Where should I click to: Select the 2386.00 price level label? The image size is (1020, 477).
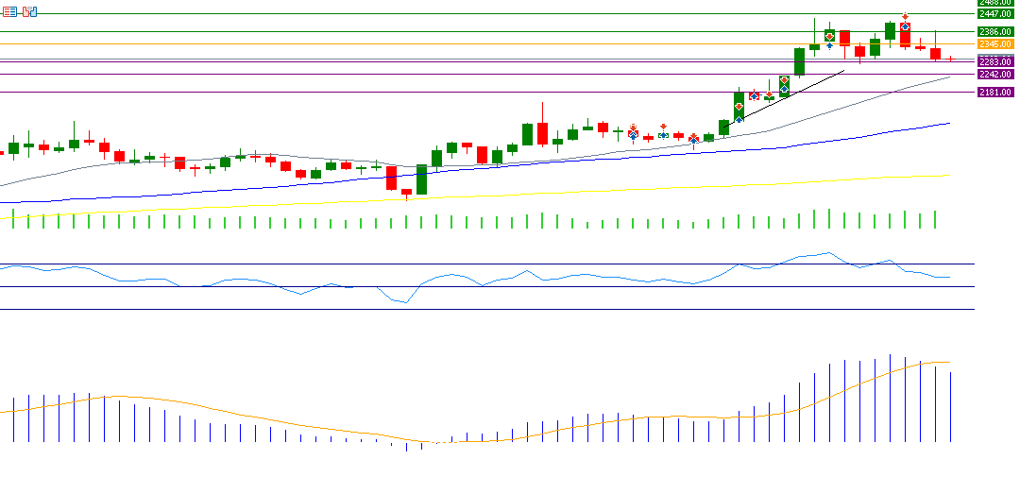pyautogui.click(x=995, y=32)
